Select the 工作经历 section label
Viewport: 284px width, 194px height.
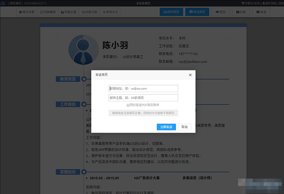(68, 104)
